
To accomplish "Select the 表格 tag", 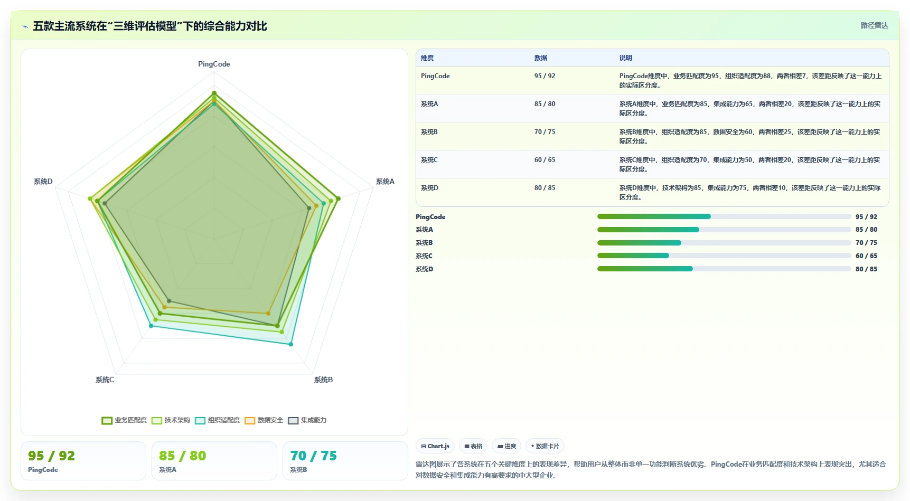I will 473,446.
